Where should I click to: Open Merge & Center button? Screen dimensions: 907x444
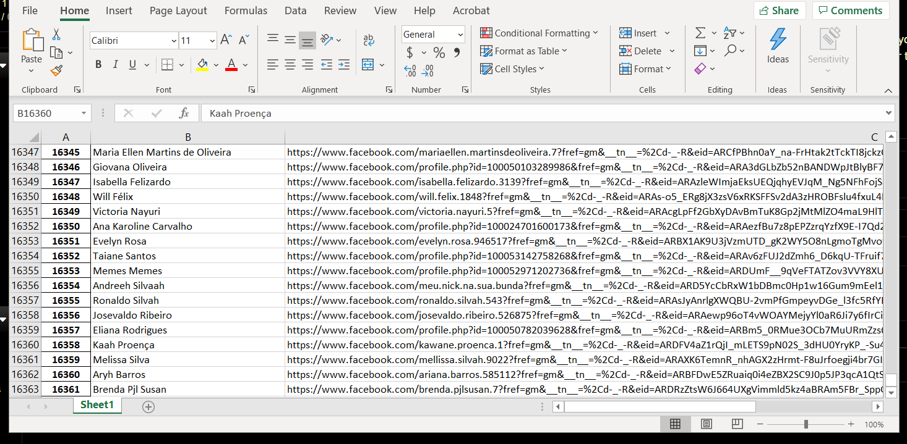point(368,65)
